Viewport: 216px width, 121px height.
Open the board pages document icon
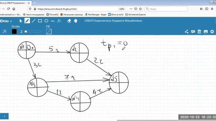click(199, 32)
